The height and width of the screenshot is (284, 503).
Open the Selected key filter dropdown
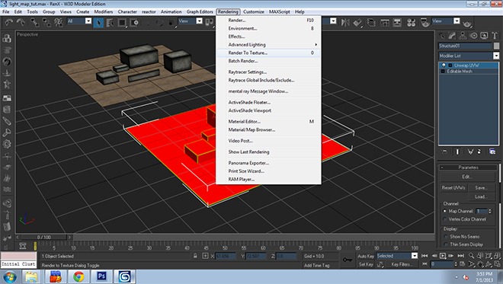tap(415, 256)
